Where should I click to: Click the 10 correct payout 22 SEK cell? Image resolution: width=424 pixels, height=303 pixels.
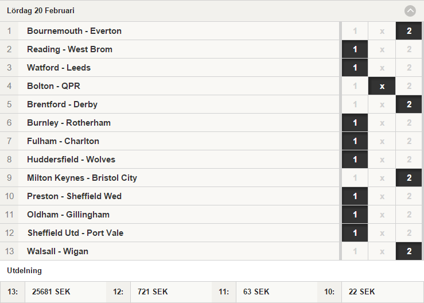(382, 292)
